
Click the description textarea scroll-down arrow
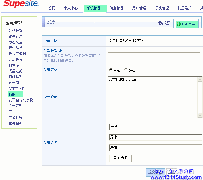click(200, 115)
